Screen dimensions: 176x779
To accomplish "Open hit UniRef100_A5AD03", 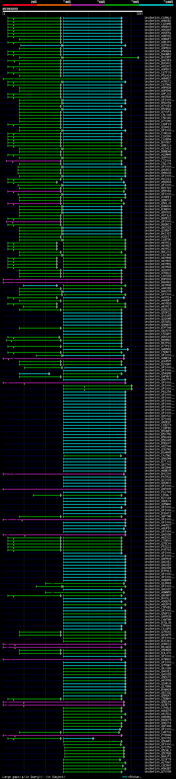I will tap(158, 27).
